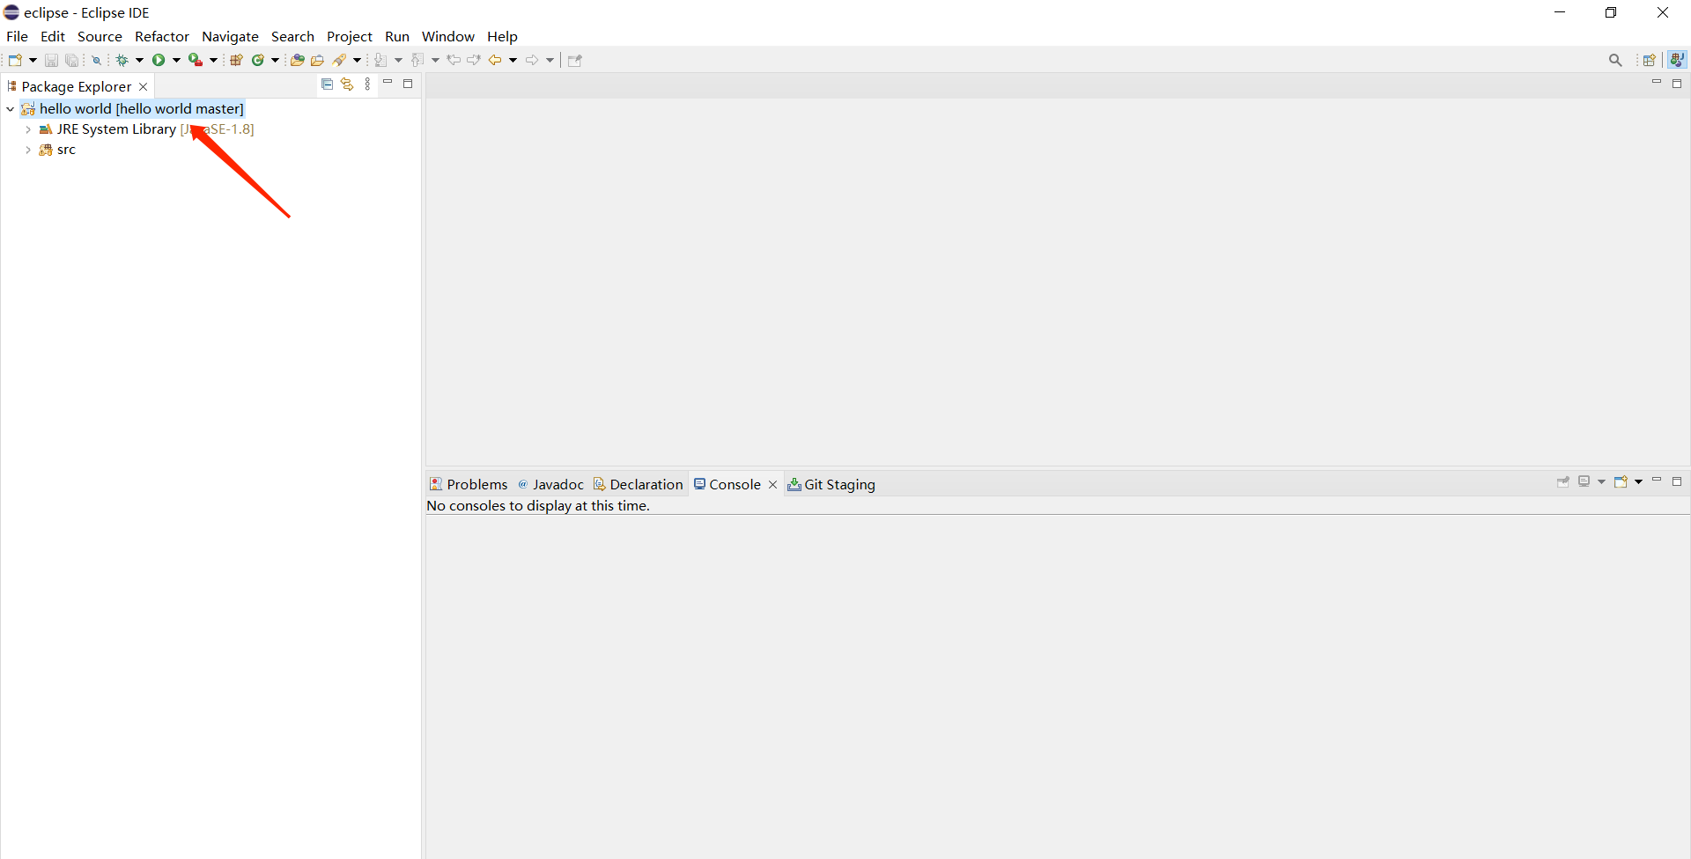Open the Forward history dropdown arrow

(550, 60)
